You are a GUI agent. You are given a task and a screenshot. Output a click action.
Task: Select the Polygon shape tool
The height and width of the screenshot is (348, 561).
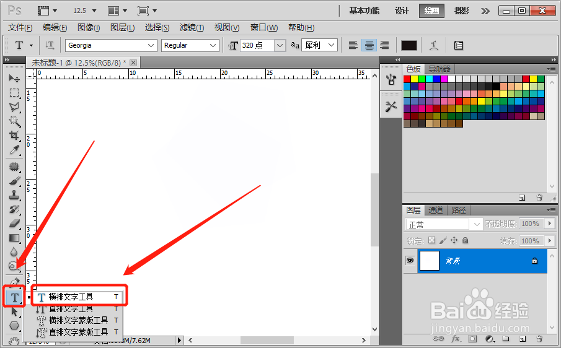tap(14, 326)
